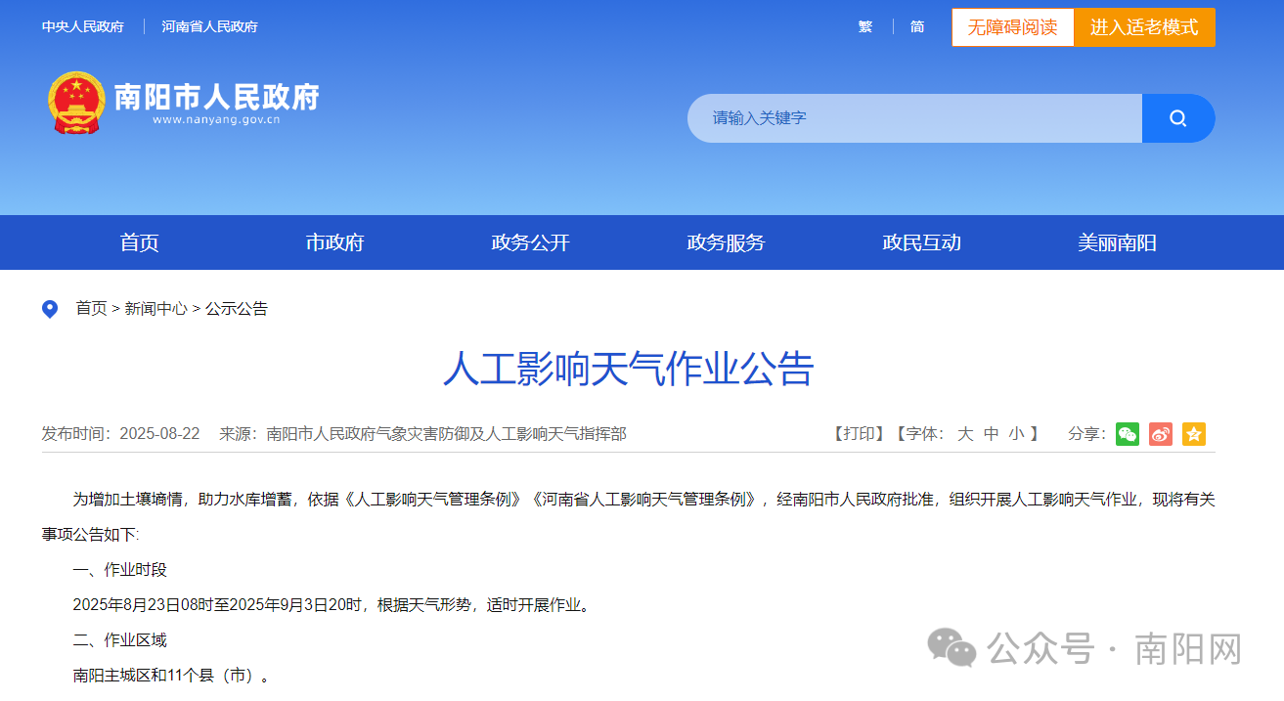Open the 政务服务 navigation tab
1284x701 pixels.
point(726,242)
